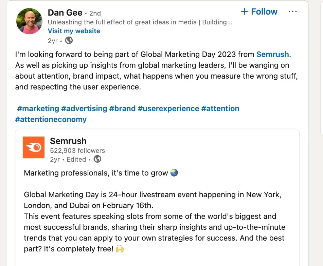Click the #attentioneconomy hashtag
This screenshot has height=266, width=323.
51,120
